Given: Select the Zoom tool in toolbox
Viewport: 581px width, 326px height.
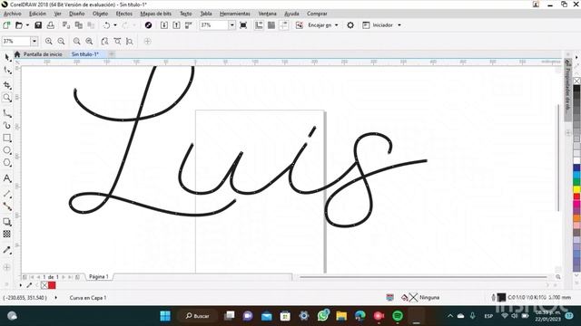Looking at the screenshot, I should tap(6, 98).
